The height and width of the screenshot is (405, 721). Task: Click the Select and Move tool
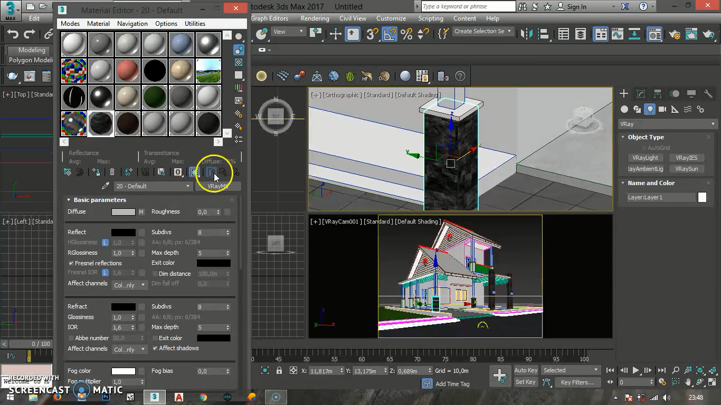335,34
